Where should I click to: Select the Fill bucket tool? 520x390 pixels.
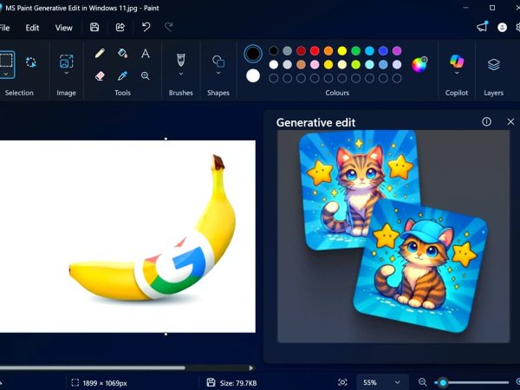coord(123,54)
